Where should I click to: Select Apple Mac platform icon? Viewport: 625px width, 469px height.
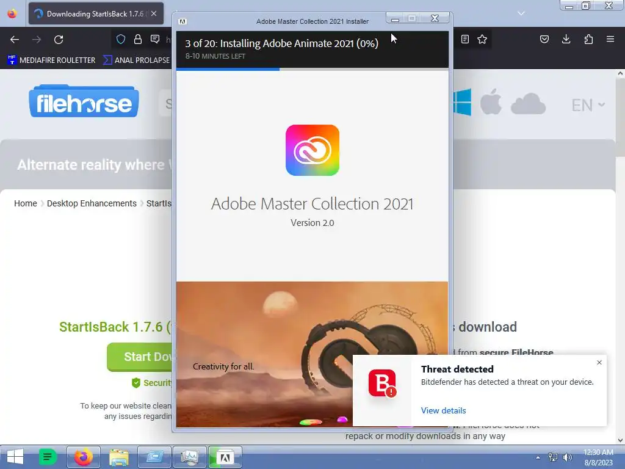pos(491,102)
